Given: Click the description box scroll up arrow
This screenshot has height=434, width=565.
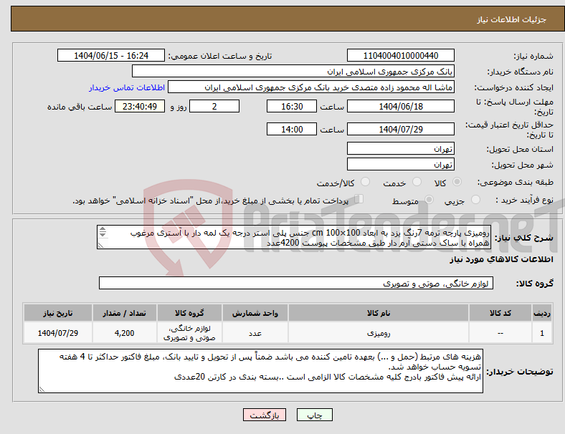Looking at the screenshot, I should (x=103, y=229).
